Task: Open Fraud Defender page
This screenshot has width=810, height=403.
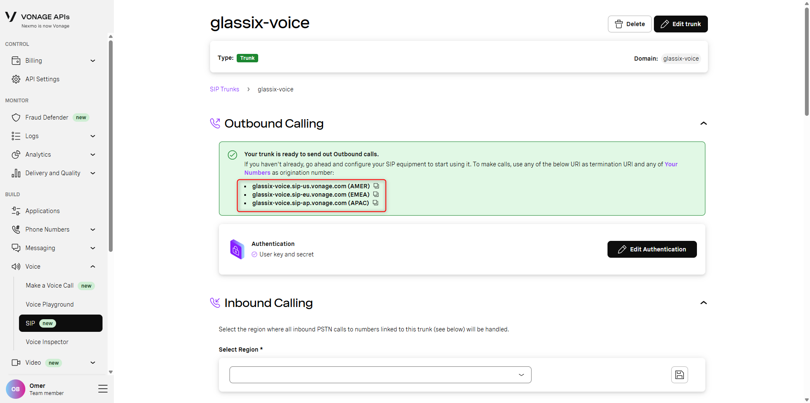Action: tap(47, 117)
